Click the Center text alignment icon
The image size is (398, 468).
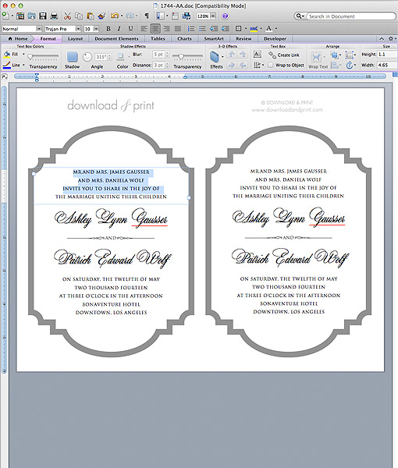pyautogui.click(x=155, y=29)
